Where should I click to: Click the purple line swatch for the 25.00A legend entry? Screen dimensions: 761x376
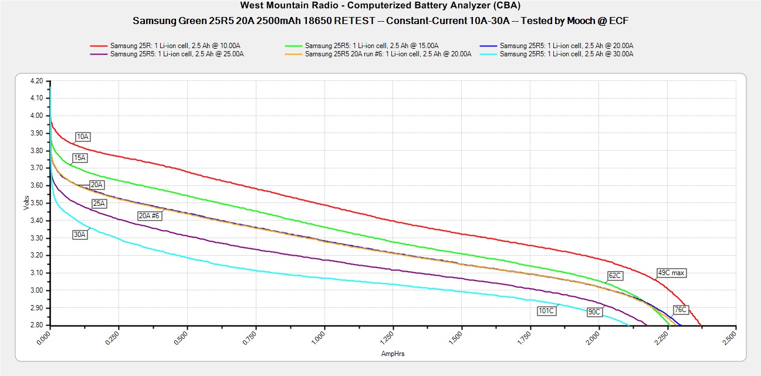click(99, 54)
